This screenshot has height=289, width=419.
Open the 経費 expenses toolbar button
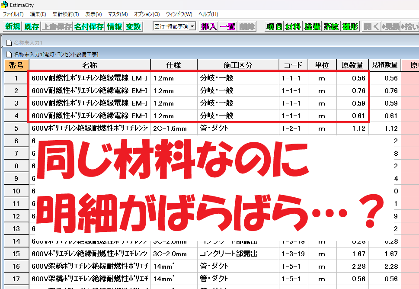pyautogui.click(x=312, y=26)
